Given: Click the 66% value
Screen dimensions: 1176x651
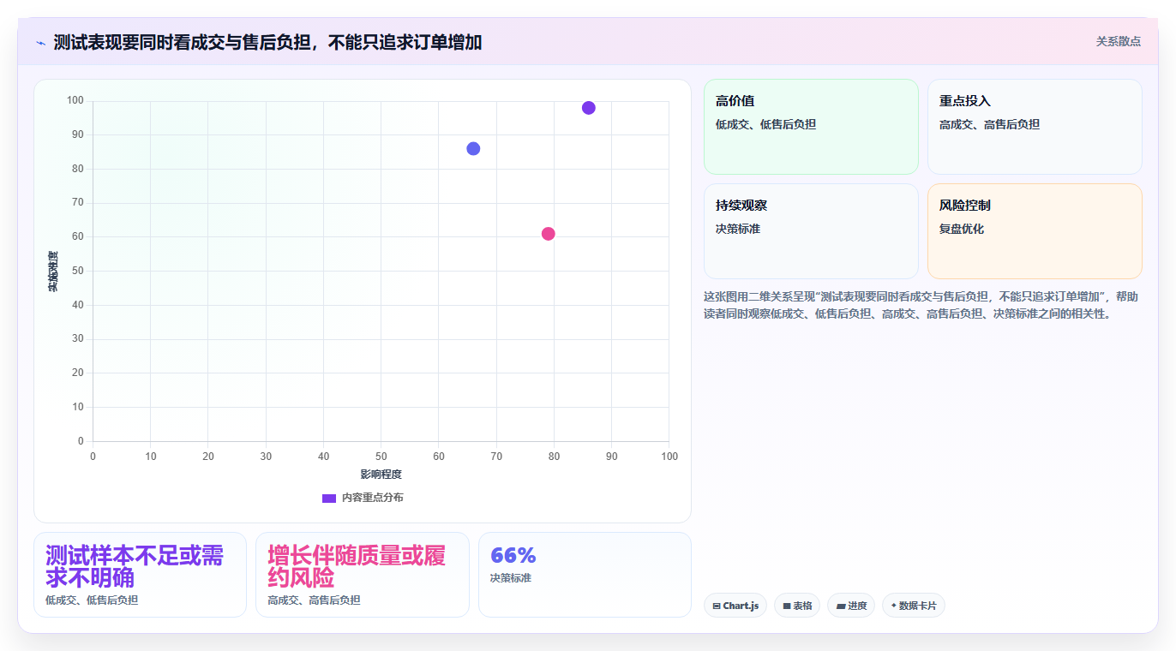Looking at the screenshot, I should pyautogui.click(x=513, y=555).
